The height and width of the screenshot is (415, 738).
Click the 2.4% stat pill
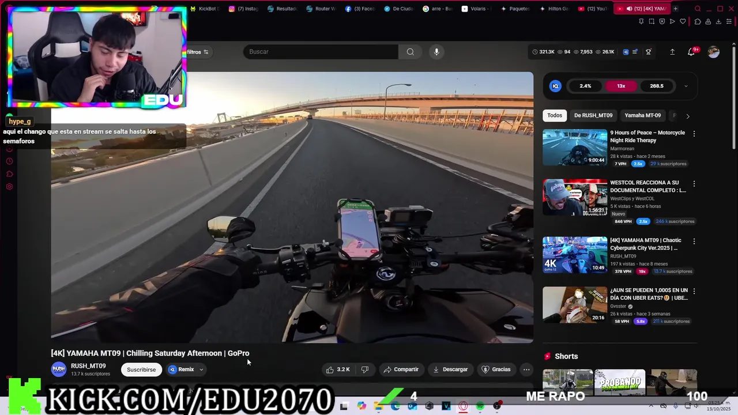pyautogui.click(x=585, y=86)
